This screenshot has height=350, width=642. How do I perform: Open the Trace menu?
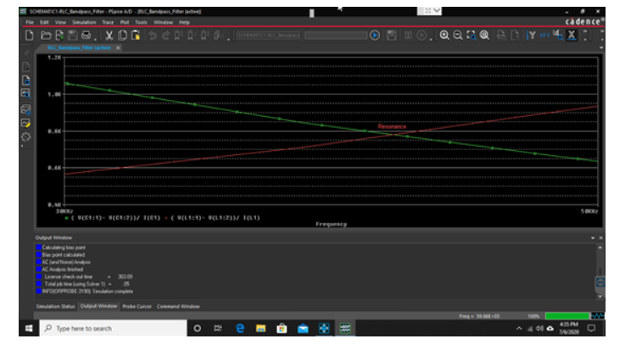click(108, 22)
